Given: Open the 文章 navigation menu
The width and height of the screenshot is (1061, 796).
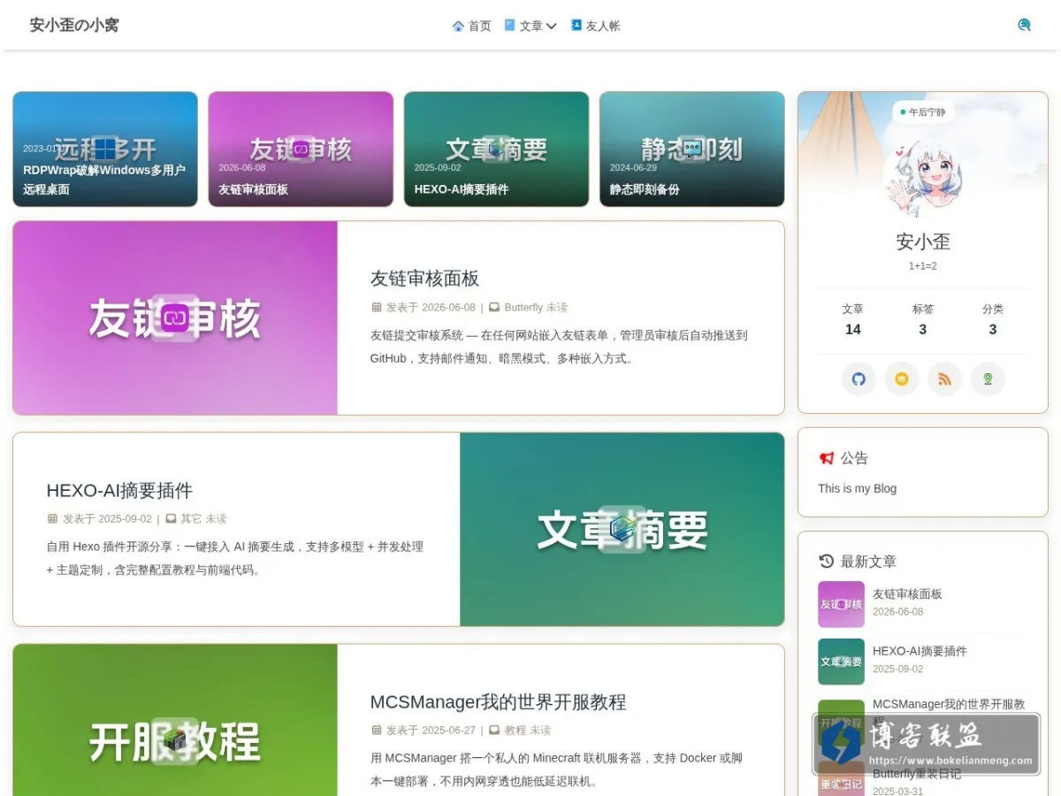Looking at the screenshot, I should pyautogui.click(x=530, y=26).
